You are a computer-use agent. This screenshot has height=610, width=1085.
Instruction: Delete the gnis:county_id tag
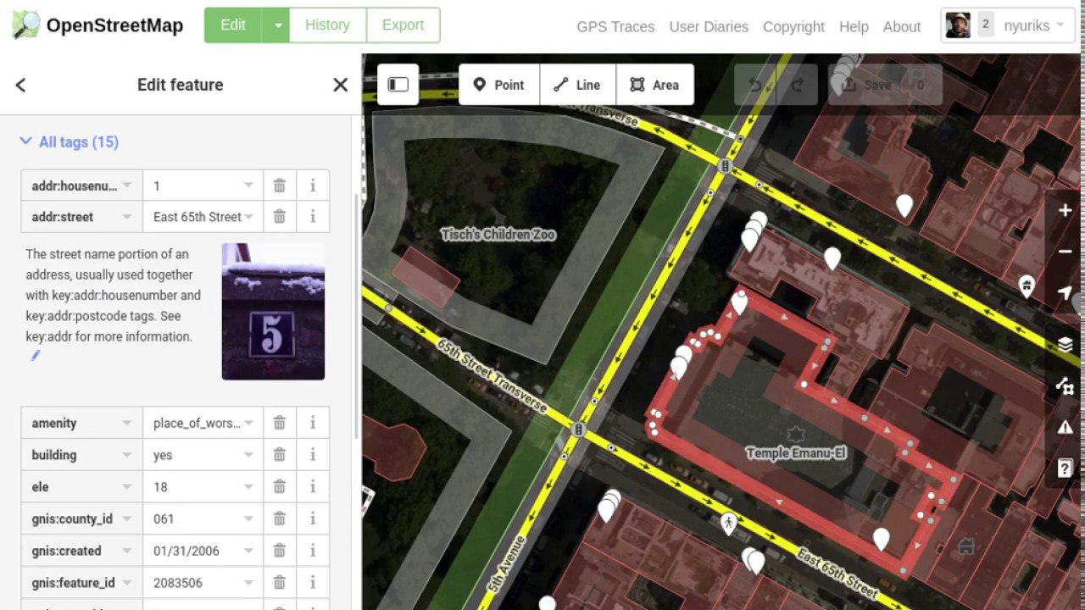click(279, 518)
